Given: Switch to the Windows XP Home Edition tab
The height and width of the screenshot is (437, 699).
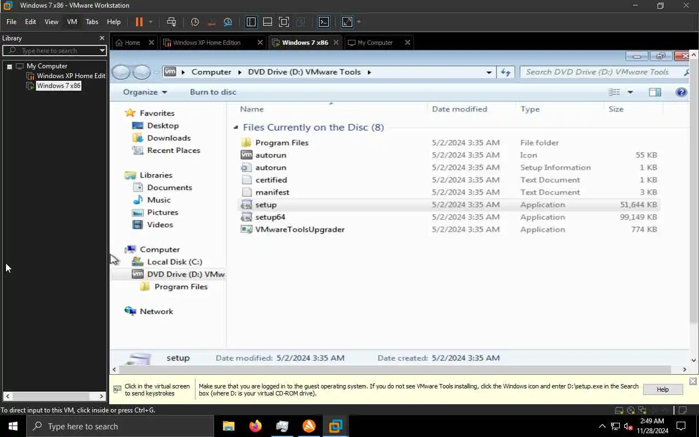Looking at the screenshot, I should tap(206, 43).
